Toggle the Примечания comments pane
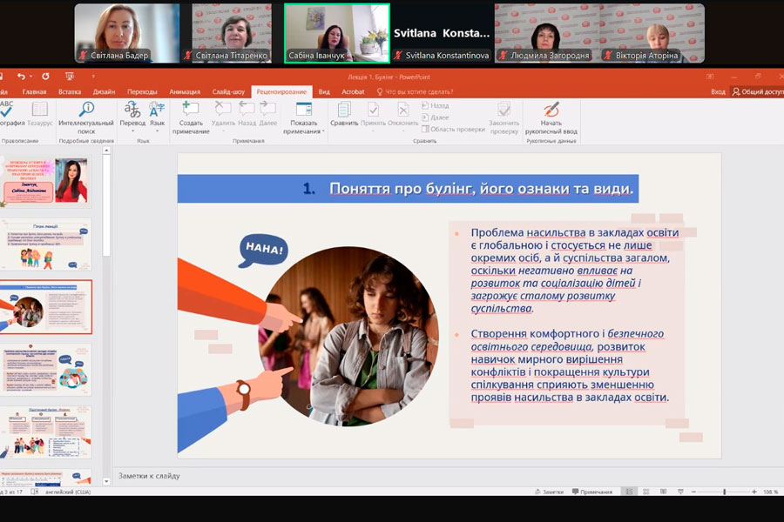The width and height of the screenshot is (784, 522). (x=591, y=492)
